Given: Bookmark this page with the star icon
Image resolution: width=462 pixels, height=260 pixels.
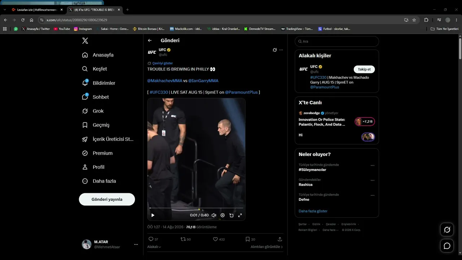Looking at the screenshot, I should click(414, 20).
